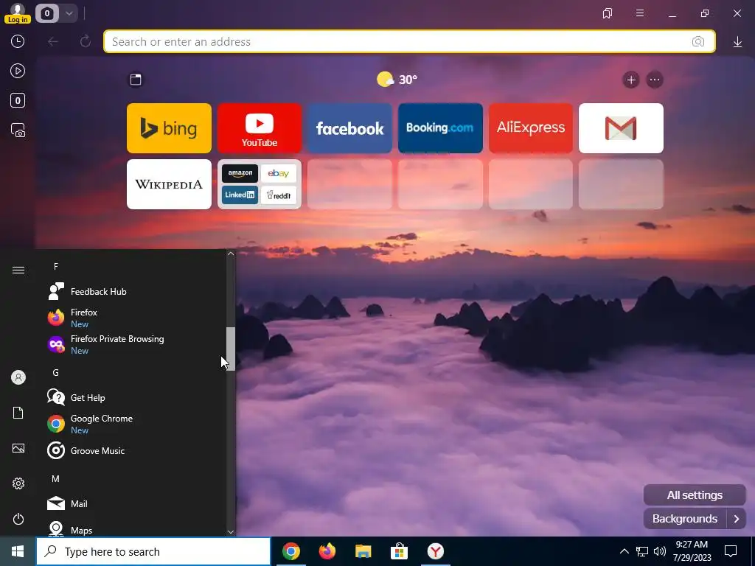Click the volume speaker tray icon
This screenshot has height=566, width=755.
[660, 551]
